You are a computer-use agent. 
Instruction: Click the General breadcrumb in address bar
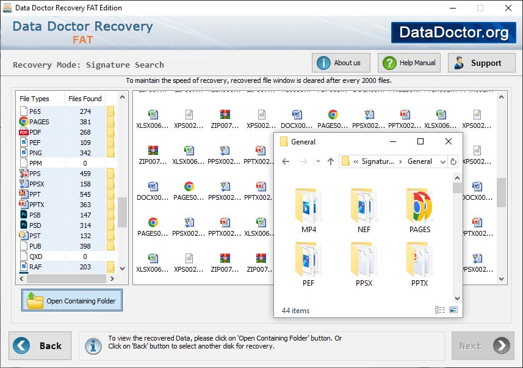[420, 161]
